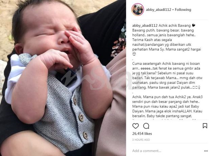Click the Add a comment field
The image size is (210, 156).
click(x=167, y=151)
